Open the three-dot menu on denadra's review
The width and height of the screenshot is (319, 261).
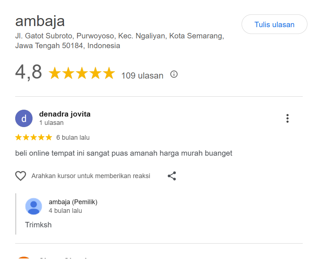(x=288, y=118)
